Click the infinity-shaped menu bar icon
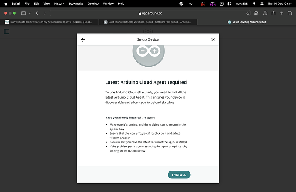The height and width of the screenshot is (192, 296). pyautogui.click(x=181, y=3)
